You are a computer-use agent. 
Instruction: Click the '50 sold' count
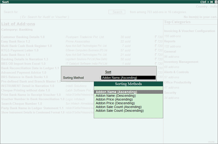(x=125, y=59)
